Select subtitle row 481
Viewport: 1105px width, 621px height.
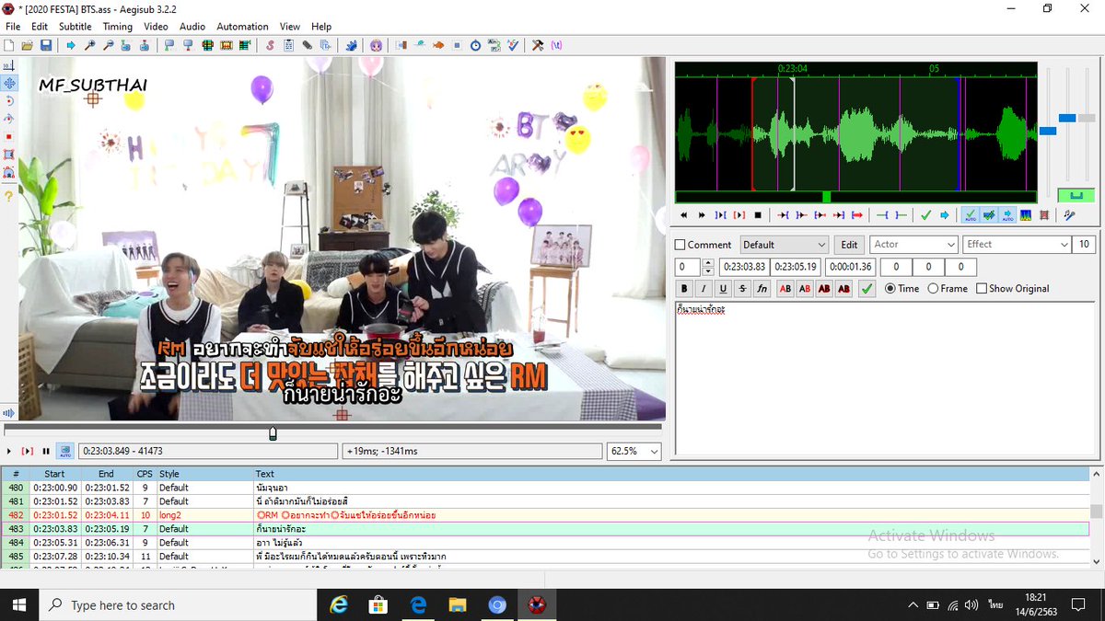pyautogui.click(x=544, y=501)
